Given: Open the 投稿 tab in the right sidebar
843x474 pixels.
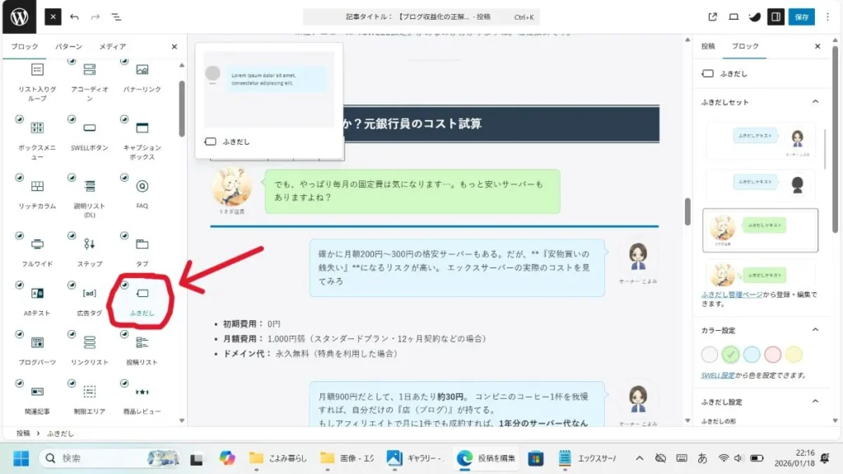Looking at the screenshot, I should [710, 46].
